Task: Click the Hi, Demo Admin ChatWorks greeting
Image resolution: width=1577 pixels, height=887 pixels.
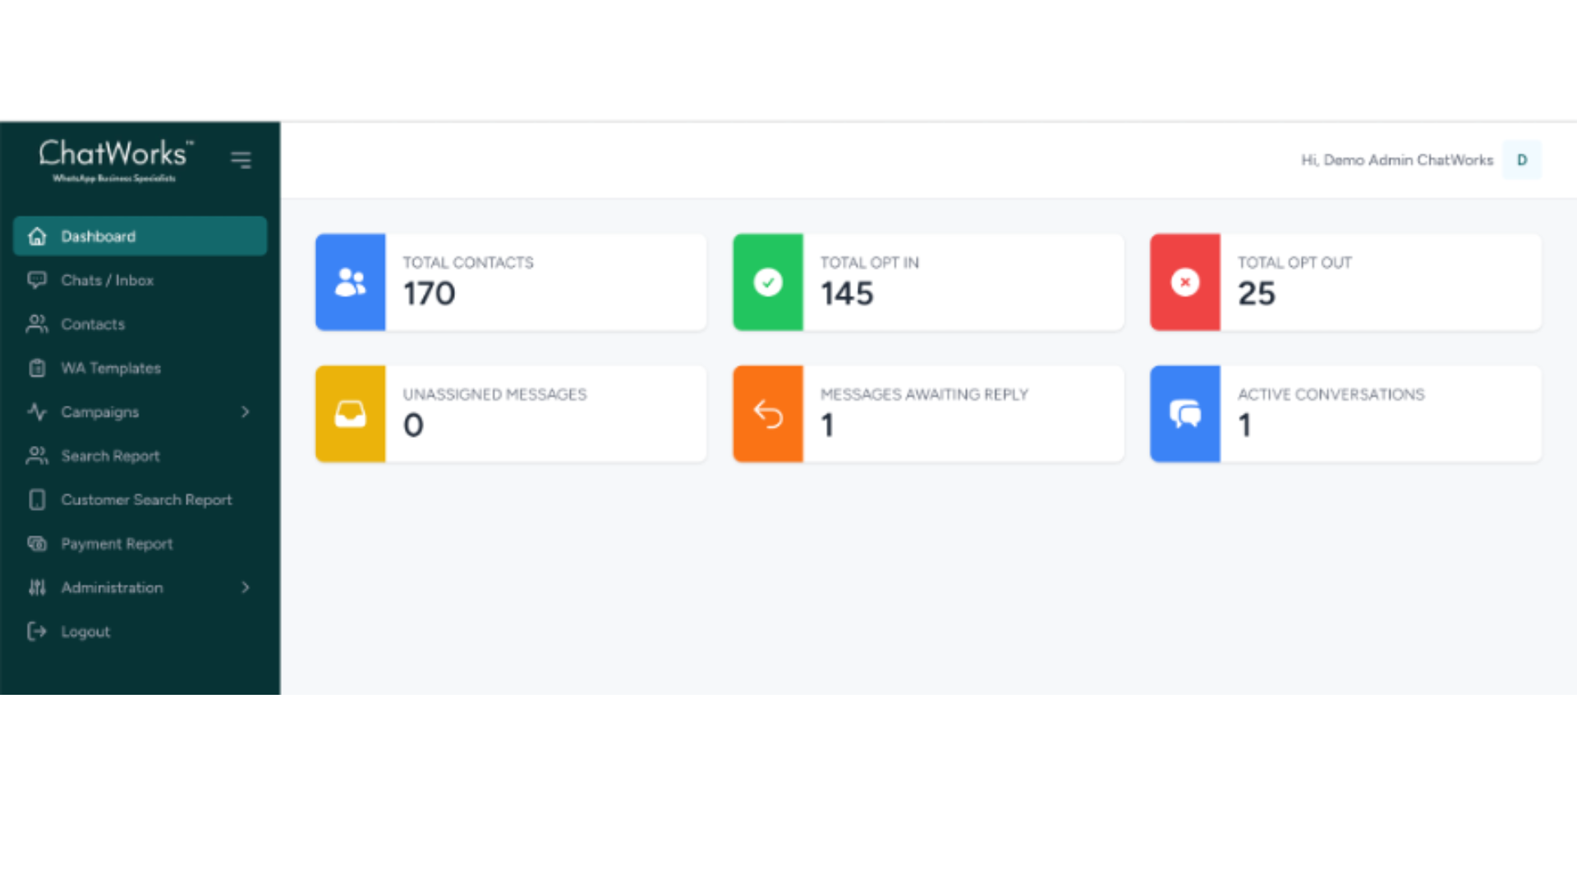Action: (1397, 160)
